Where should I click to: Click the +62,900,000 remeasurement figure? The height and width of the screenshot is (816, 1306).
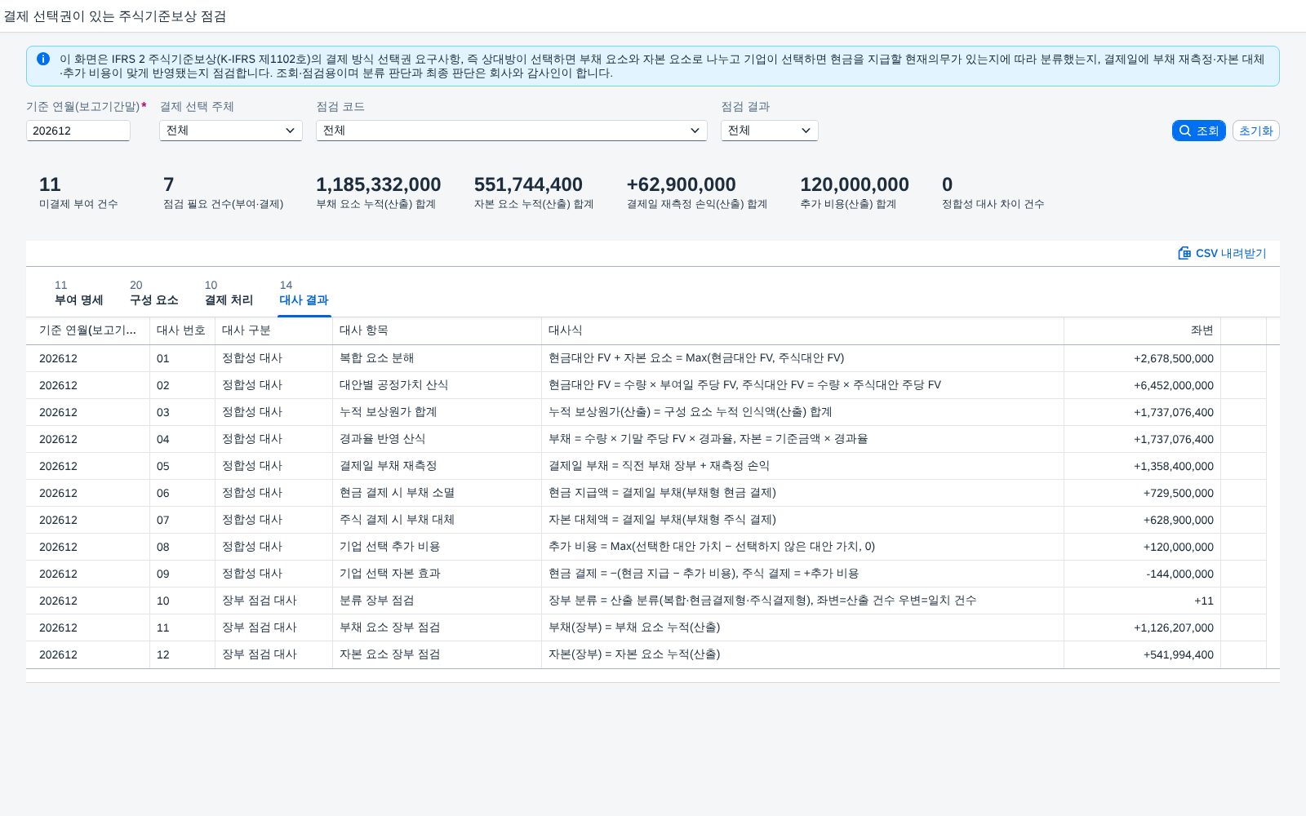point(682,185)
